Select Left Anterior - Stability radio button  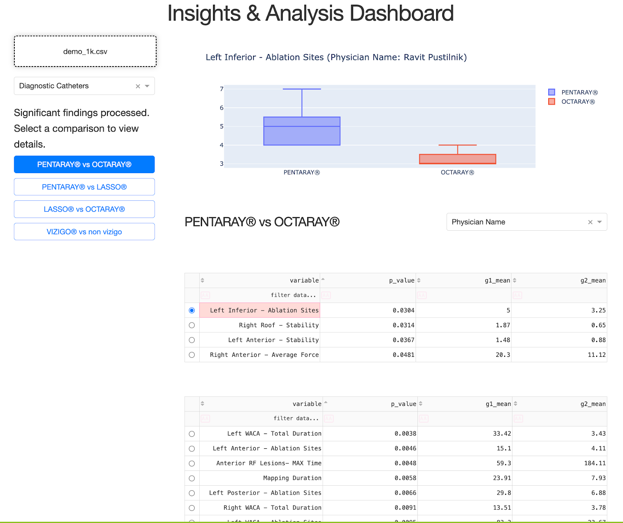click(x=192, y=340)
